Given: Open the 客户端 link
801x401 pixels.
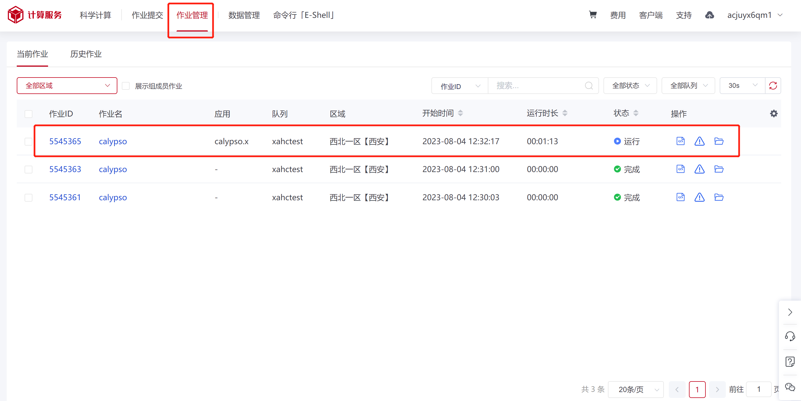Looking at the screenshot, I should pos(651,15).
